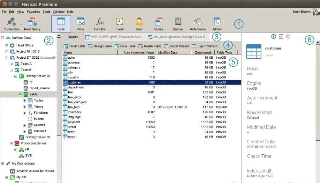Open the hexagon settings icon in info panel
This screenshot has width=320, height=183.
click(x=288, y=36)
